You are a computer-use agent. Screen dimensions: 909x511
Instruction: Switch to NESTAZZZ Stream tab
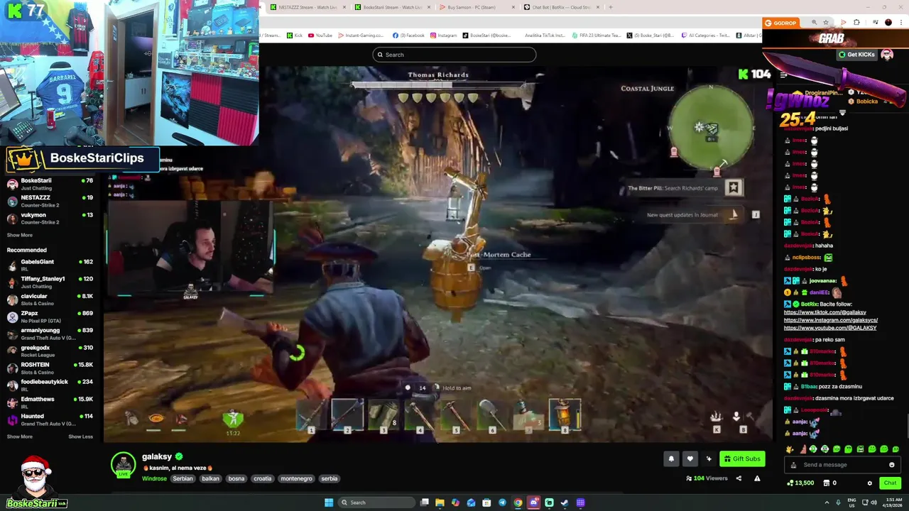tap(308, 7)
